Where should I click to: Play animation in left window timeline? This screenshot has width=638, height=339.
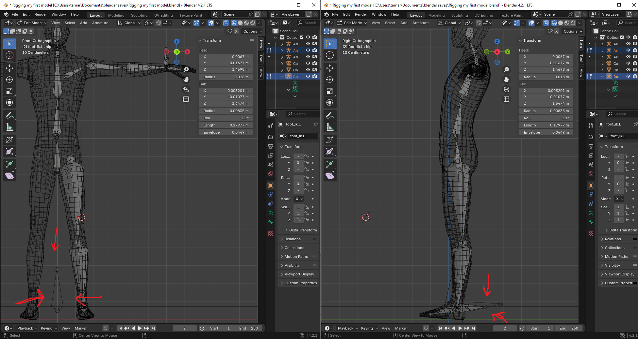pyautogui.click(x=140, y=328)
